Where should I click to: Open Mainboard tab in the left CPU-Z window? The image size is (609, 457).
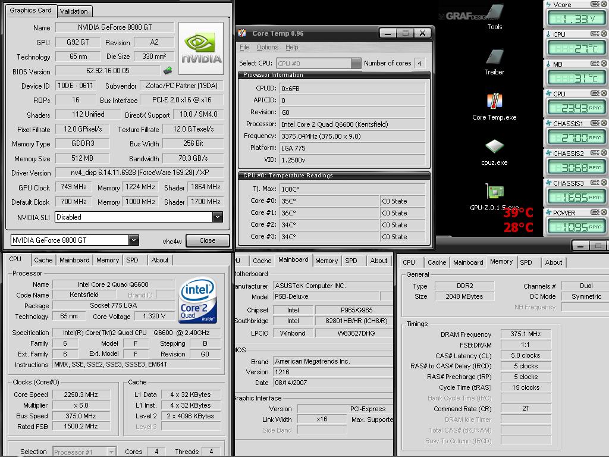(74, 260)
